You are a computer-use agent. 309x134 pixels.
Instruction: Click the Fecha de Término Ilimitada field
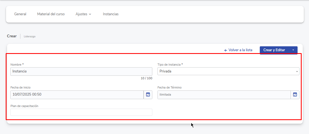(x=224, y=95)
